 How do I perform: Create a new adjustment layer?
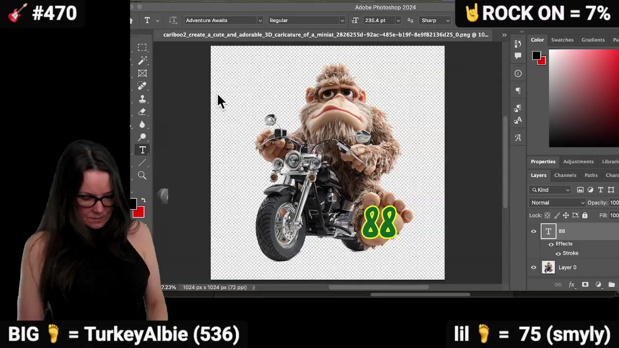pyautogui.click(x=599, y=285)
